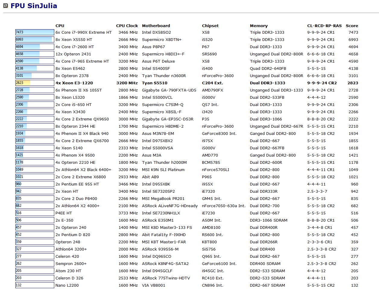The width and height of the screenshot is (379, 290).
Task: Click the bold Tyan S5510 motherboard cell
Action: click(x=155, y=83)
